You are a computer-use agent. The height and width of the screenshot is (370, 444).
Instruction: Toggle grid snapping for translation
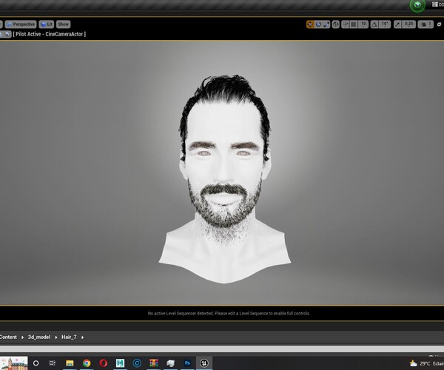pyautogui.click(x=354, y=24)
